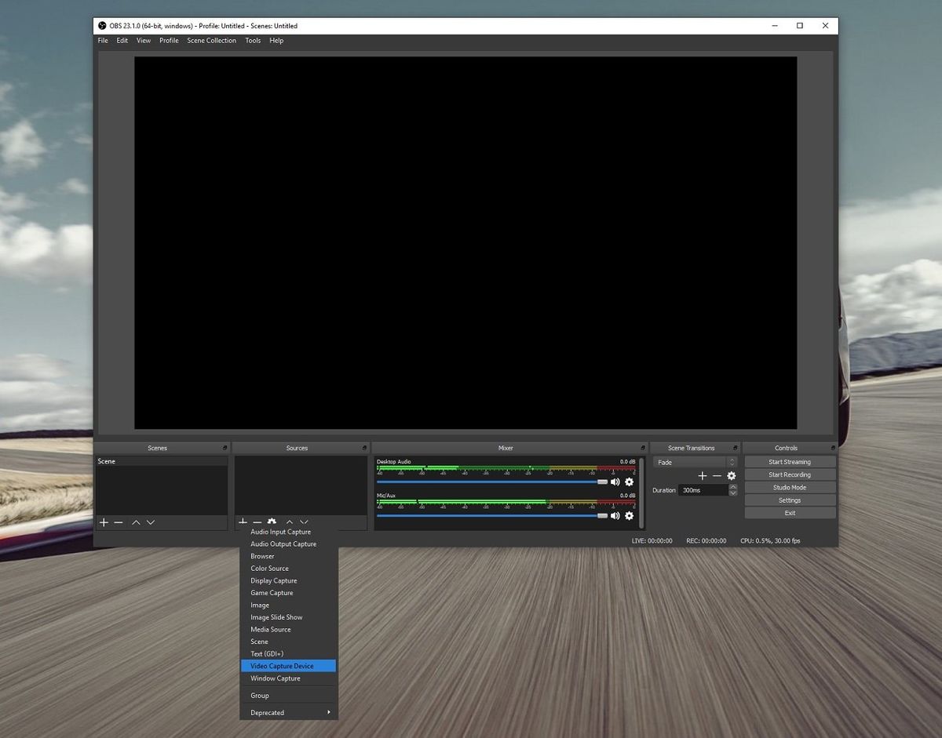The width and height of the screenshot is (942, 738).
Task: Select Video Capture Device from the source menu
Action: click(284, 665)
